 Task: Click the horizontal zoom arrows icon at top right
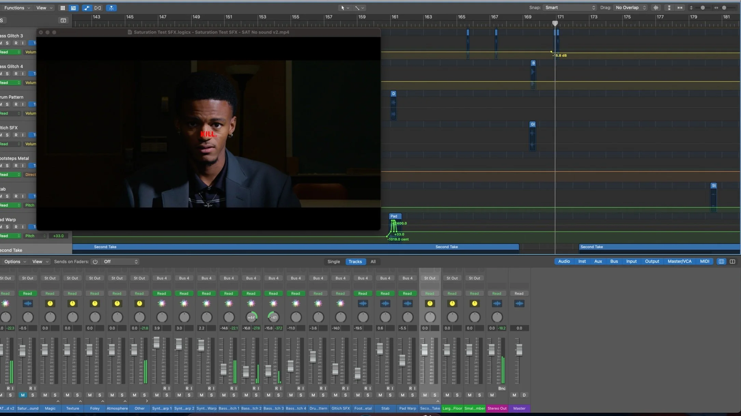coord(680,8)
